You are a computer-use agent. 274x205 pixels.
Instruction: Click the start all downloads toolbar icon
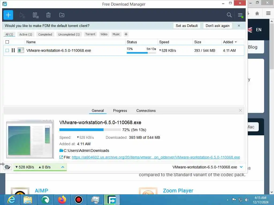coord(22,15)
